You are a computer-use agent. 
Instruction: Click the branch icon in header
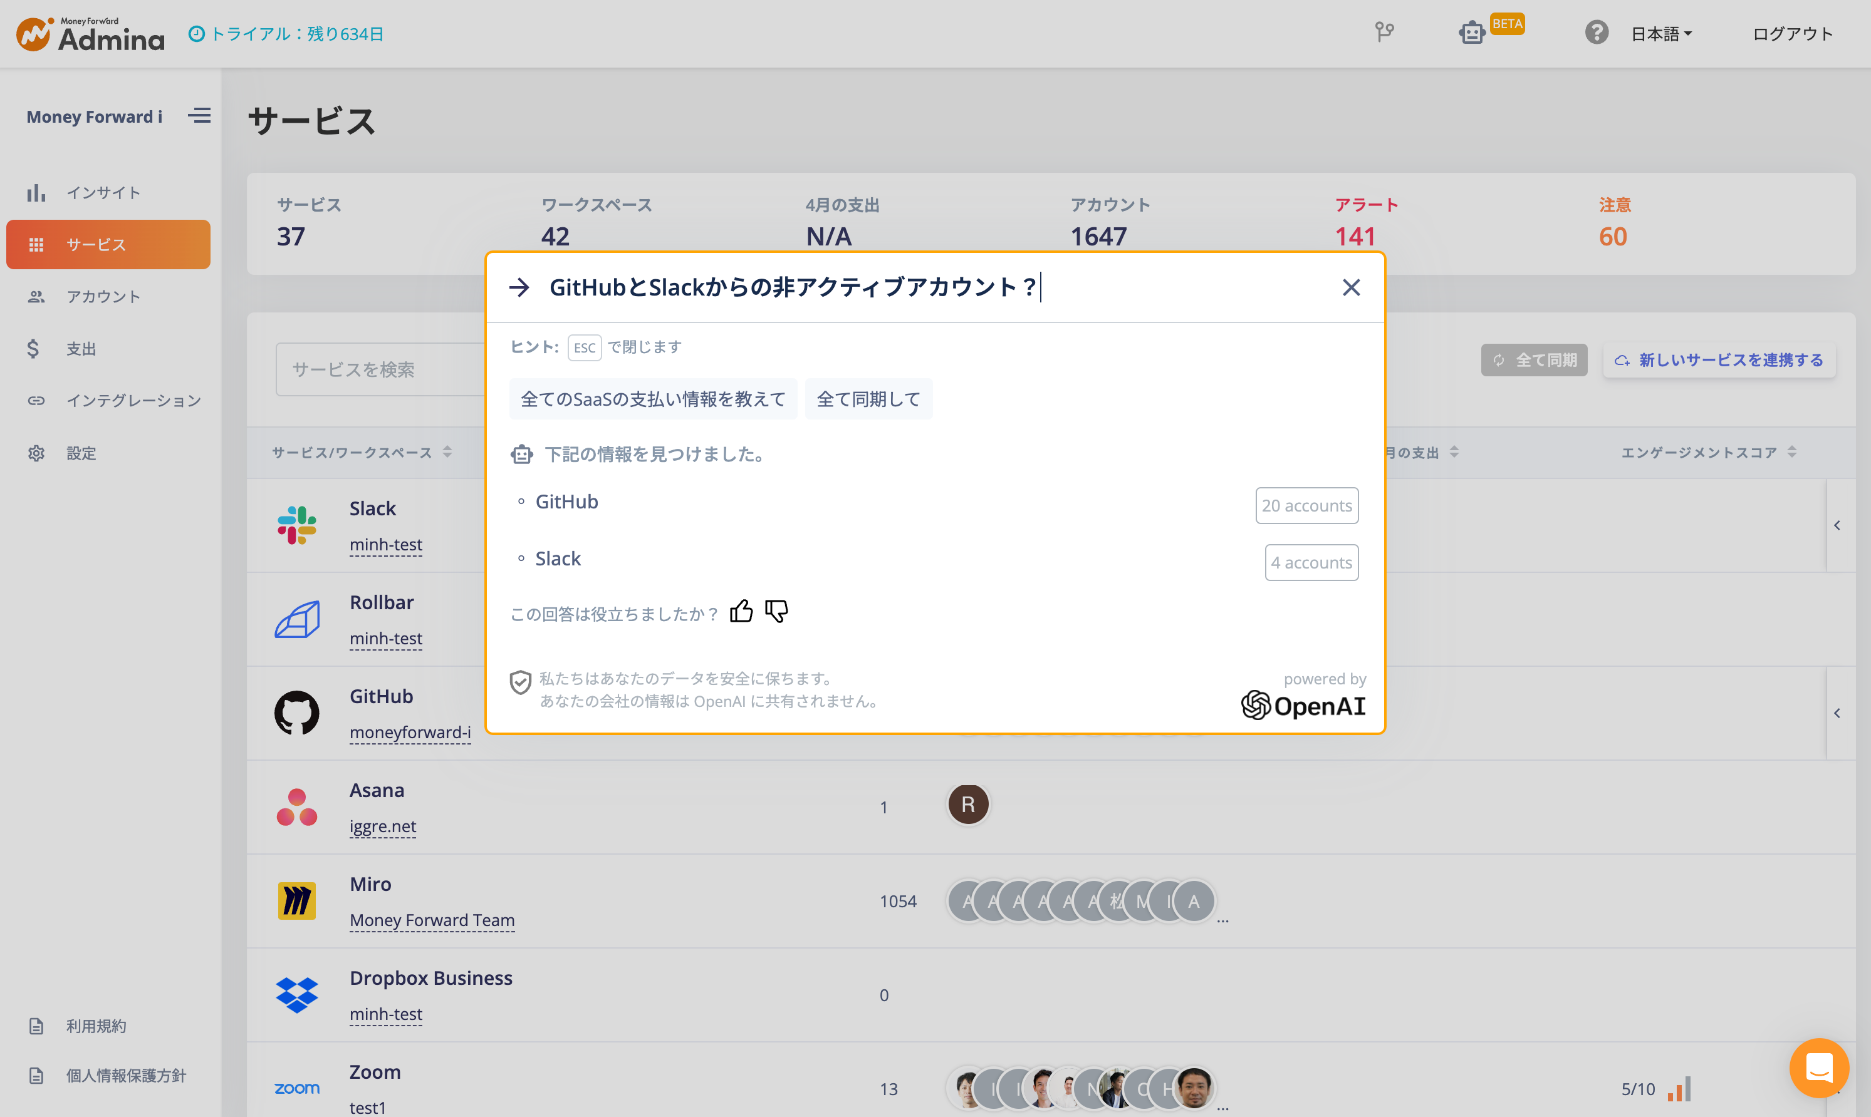1384,33
